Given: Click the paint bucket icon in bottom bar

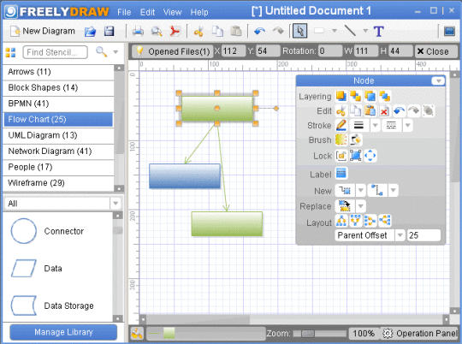Looking at the screenshot, I should pos(137,334).
